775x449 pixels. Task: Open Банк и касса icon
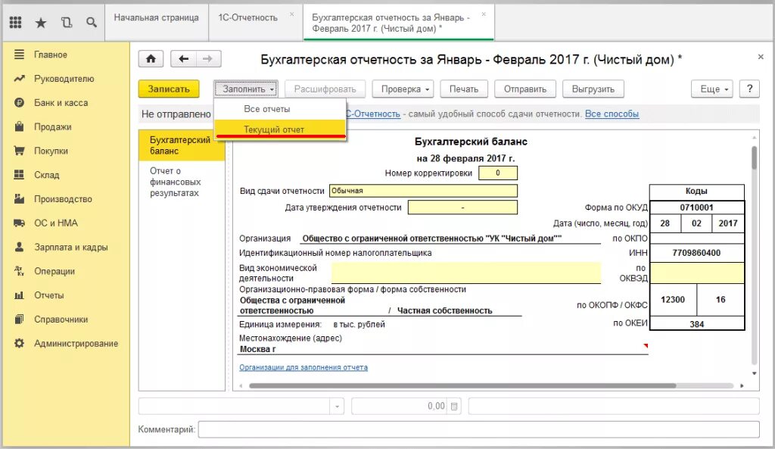(19, 103)
